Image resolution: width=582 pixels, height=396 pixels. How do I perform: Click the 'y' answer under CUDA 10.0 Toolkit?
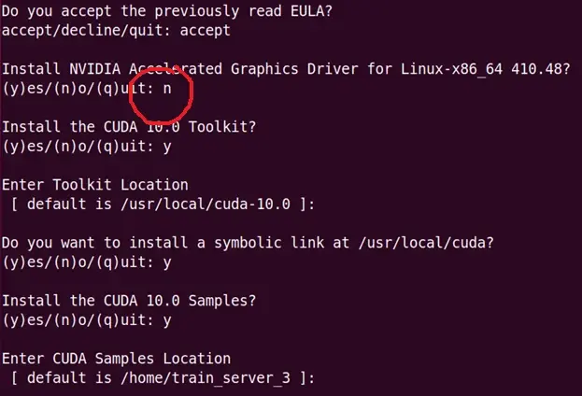coord(167,147)
